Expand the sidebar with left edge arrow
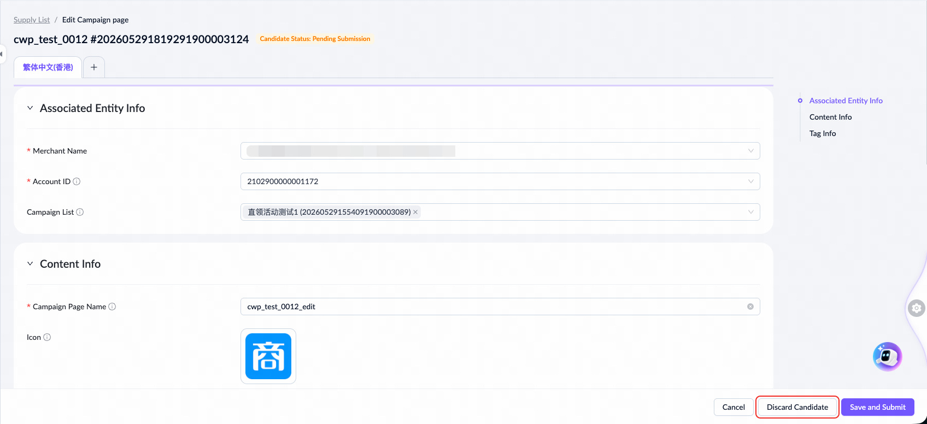 2,54
